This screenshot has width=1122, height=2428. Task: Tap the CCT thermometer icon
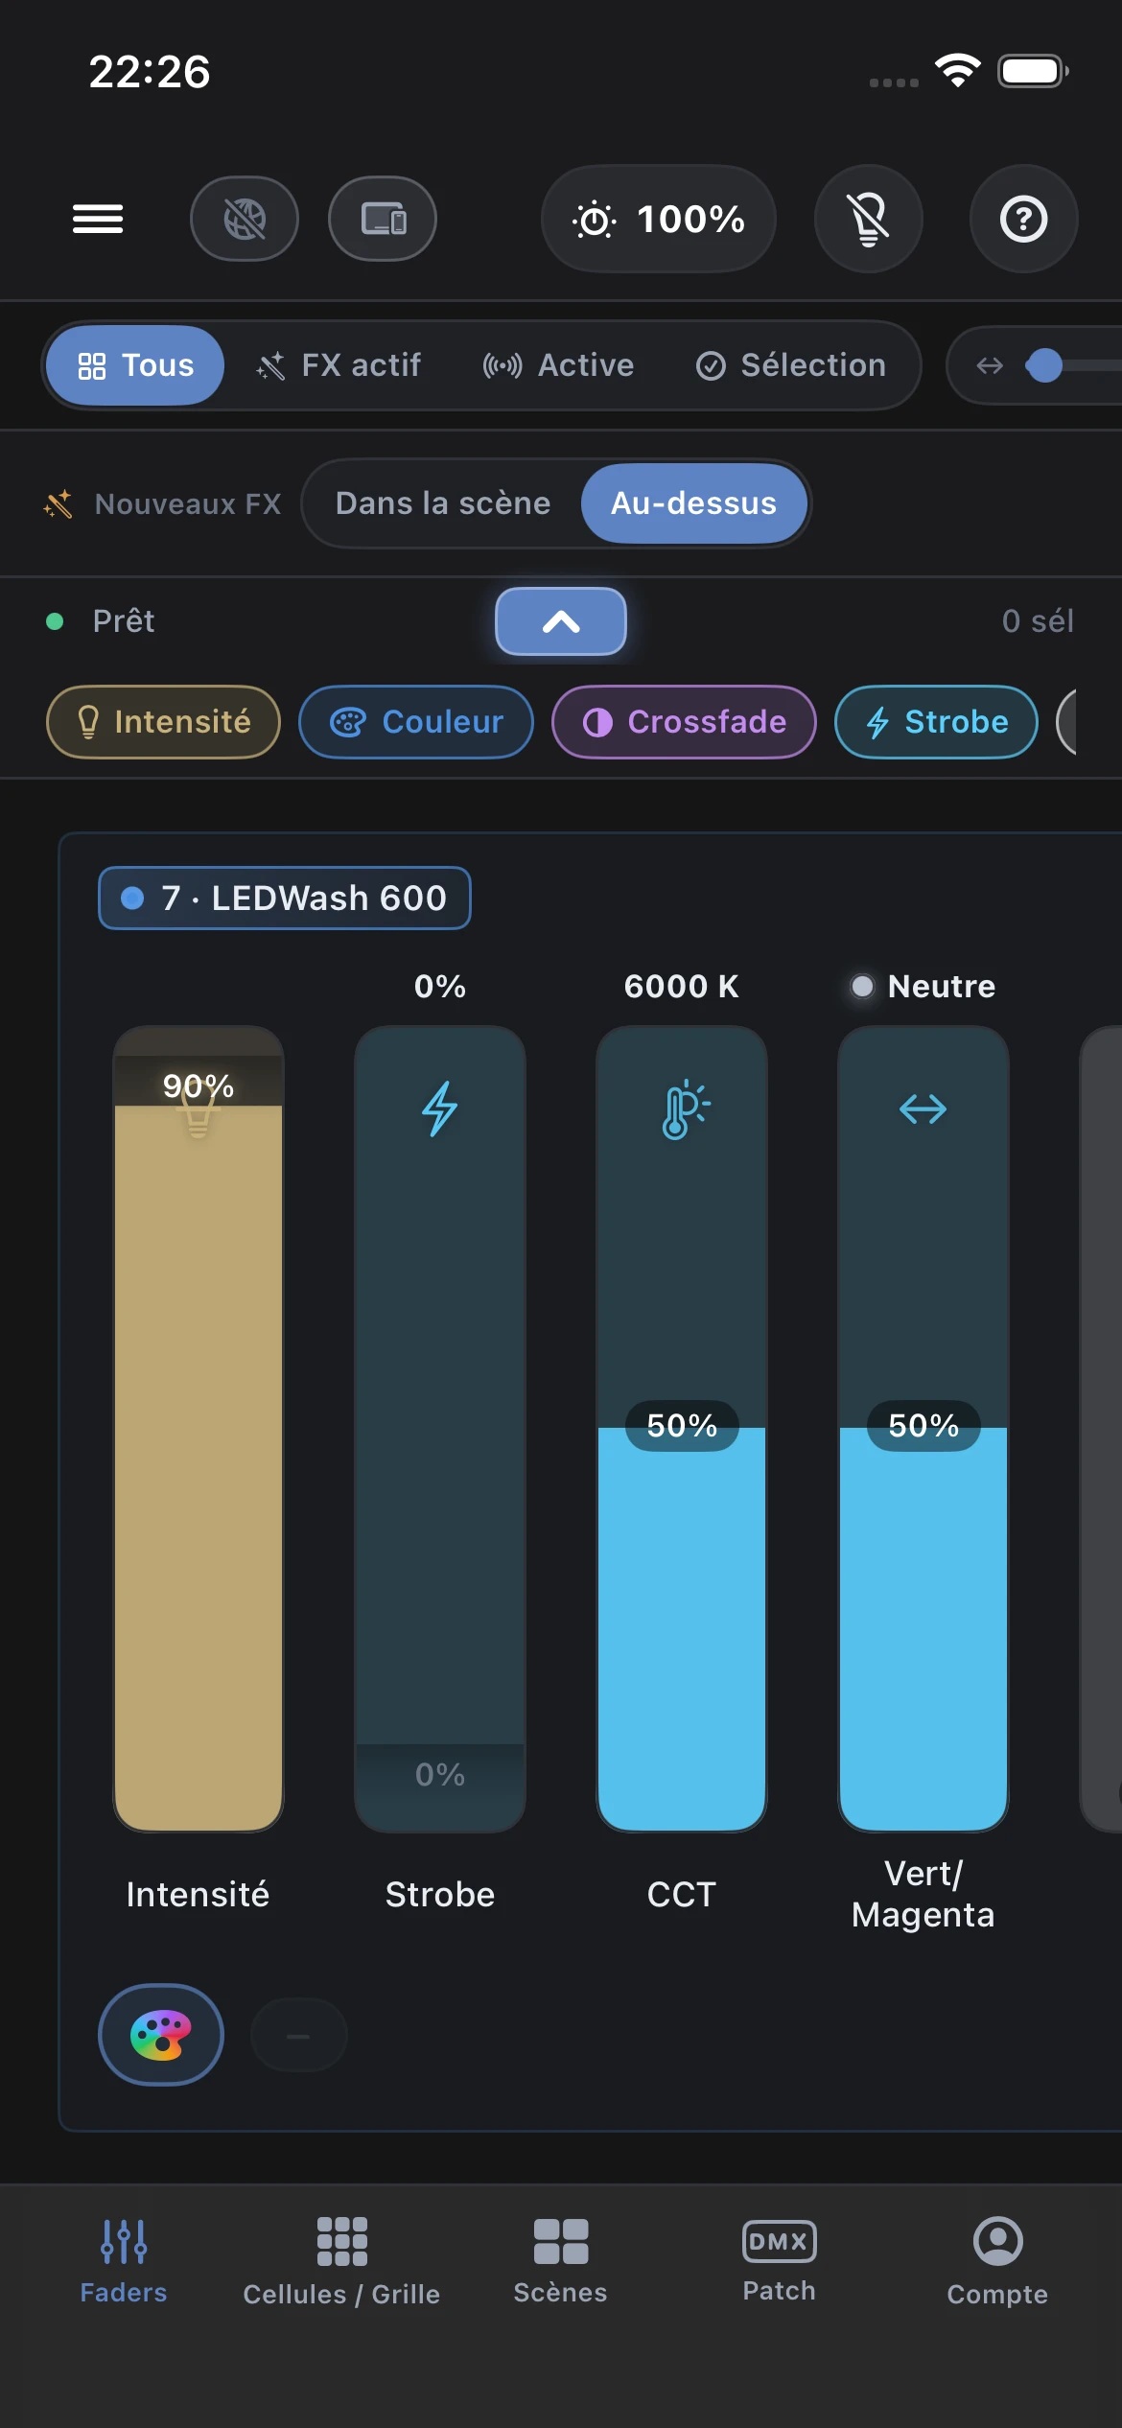(682, 1109)
